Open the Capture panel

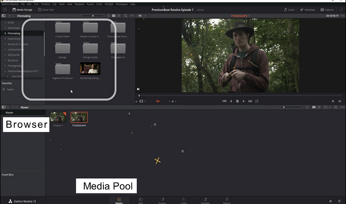click(327, 10)
